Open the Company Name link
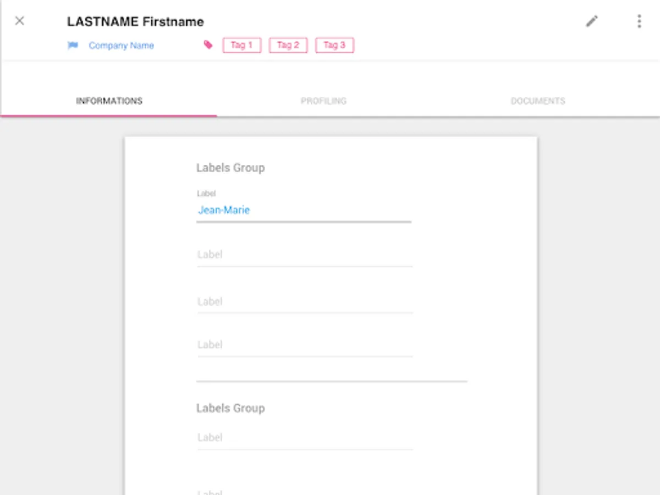660x495 pixels. point(122,46)
